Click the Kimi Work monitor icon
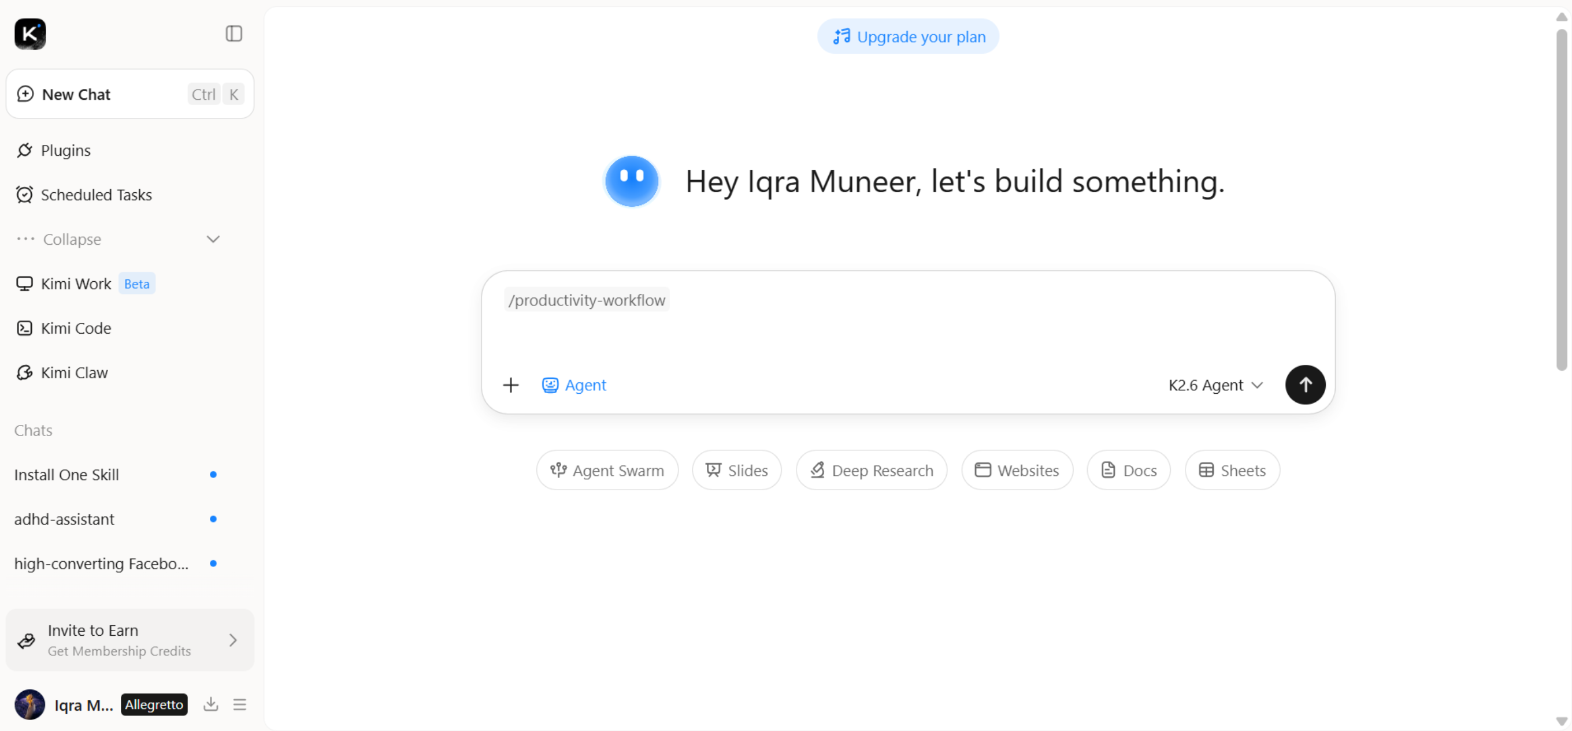Viewport: 1572px width, 731px height. [x=24, y=284]
